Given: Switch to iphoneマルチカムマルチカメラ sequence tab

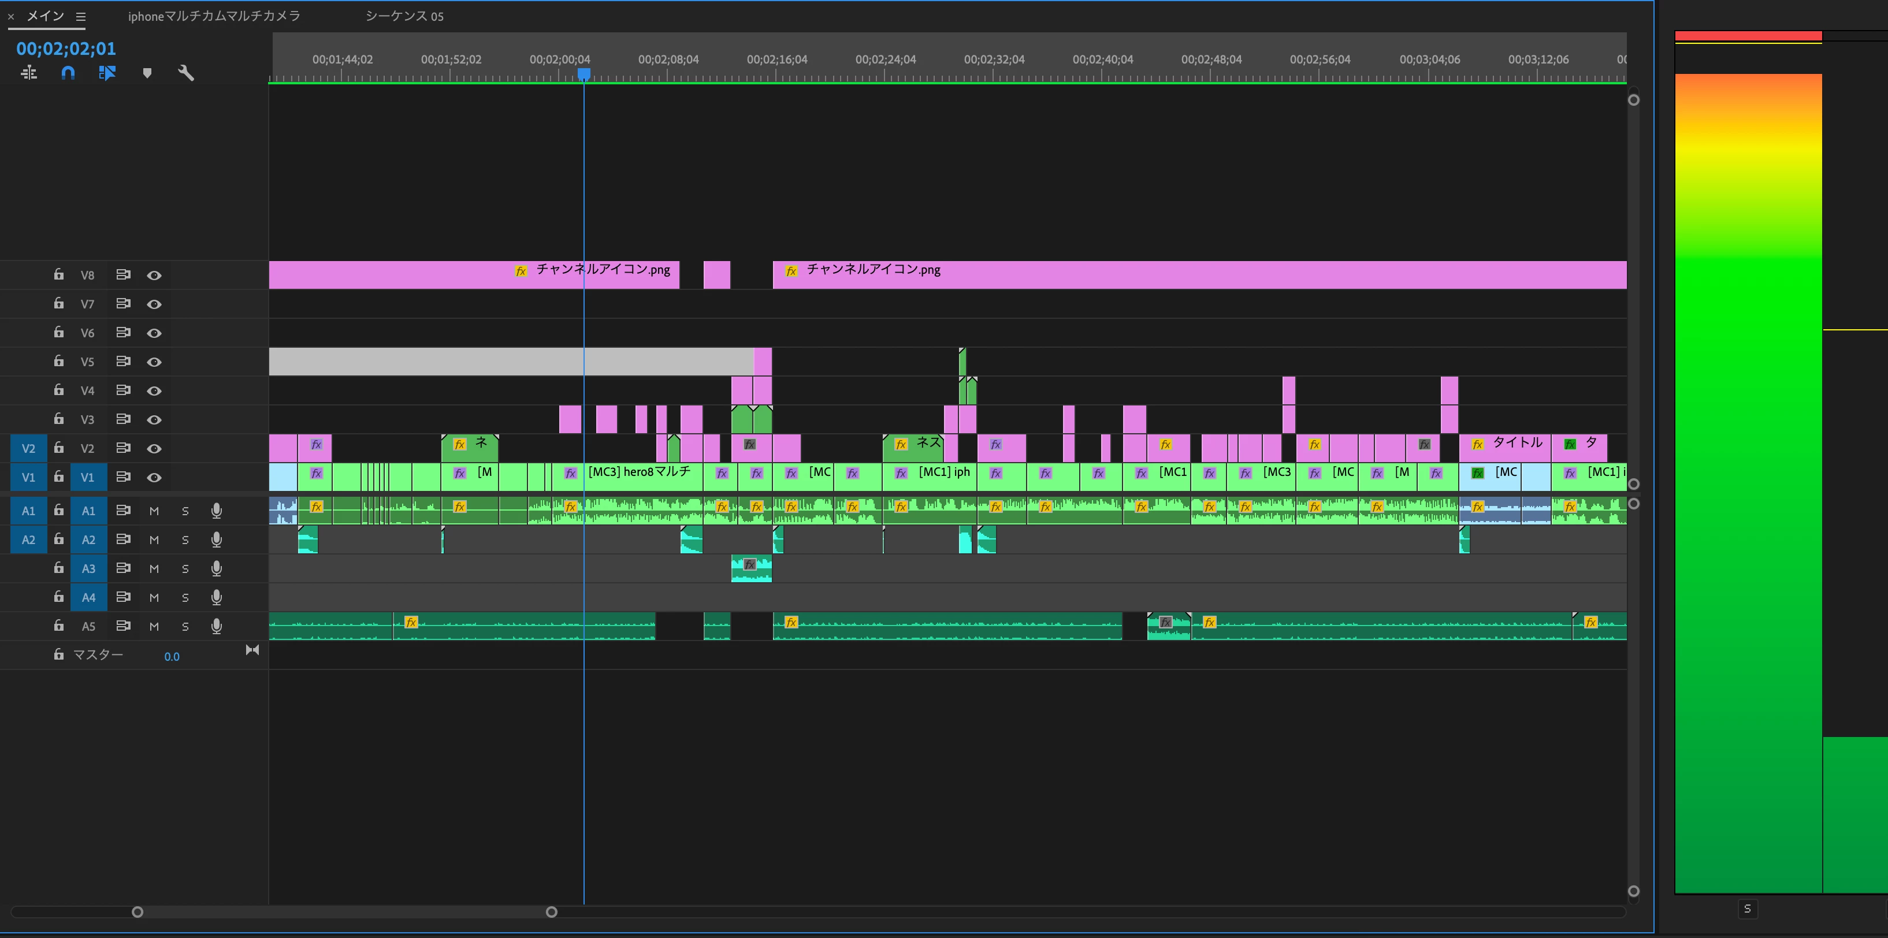Looking at the screenshot, I should pos(214,16).
